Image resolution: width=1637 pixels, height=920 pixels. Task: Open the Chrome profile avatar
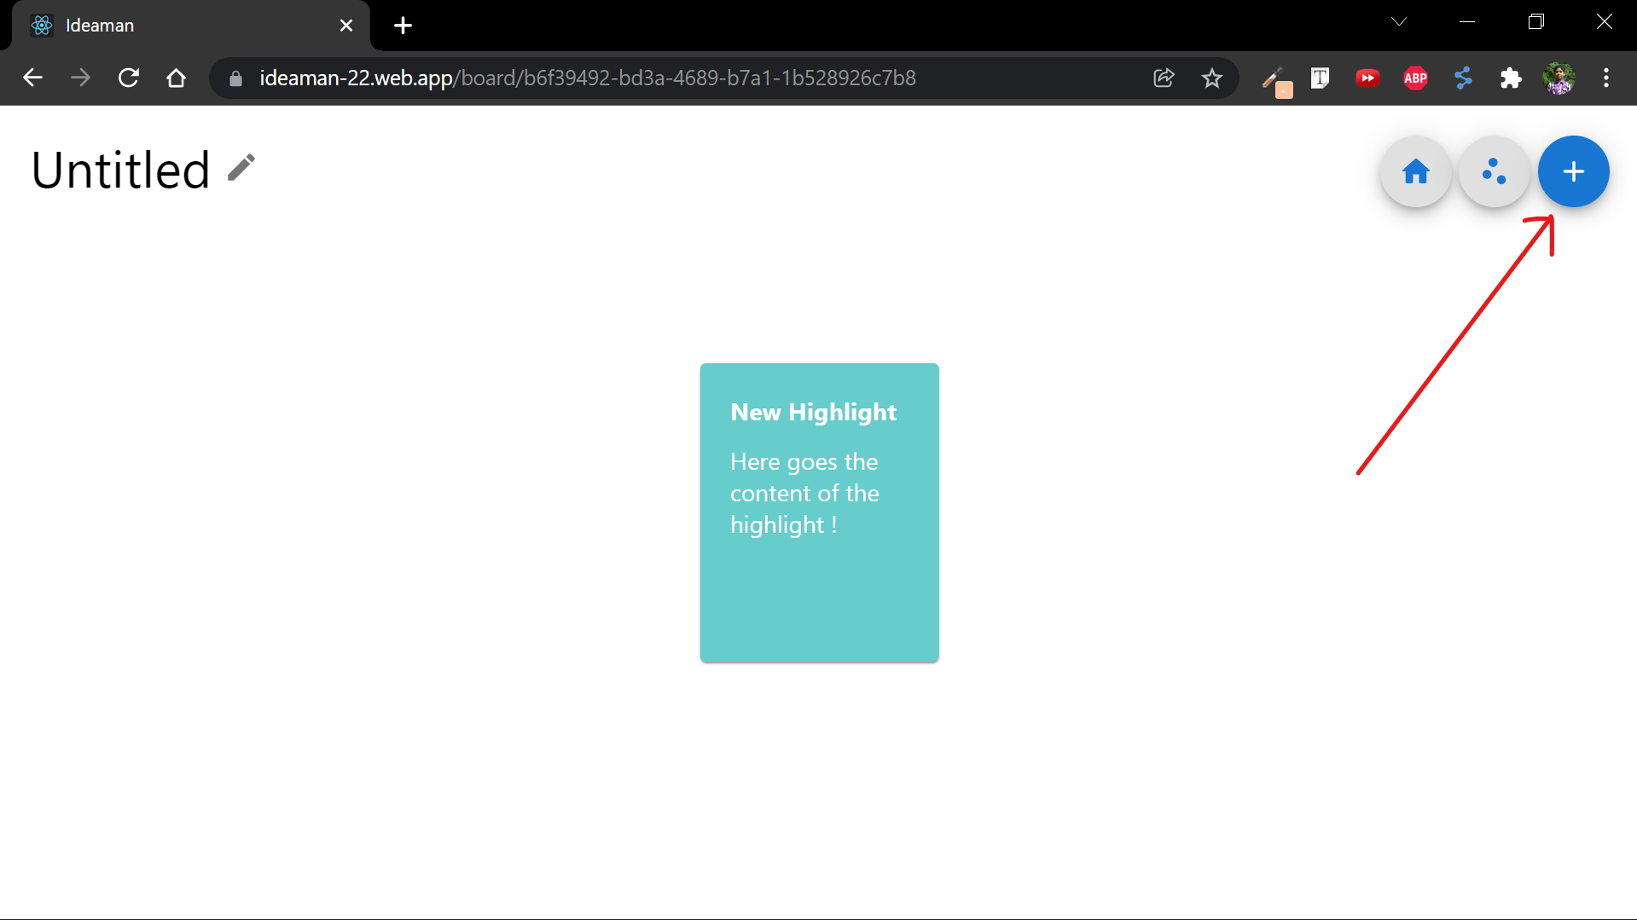click(x=1559, y=78)
